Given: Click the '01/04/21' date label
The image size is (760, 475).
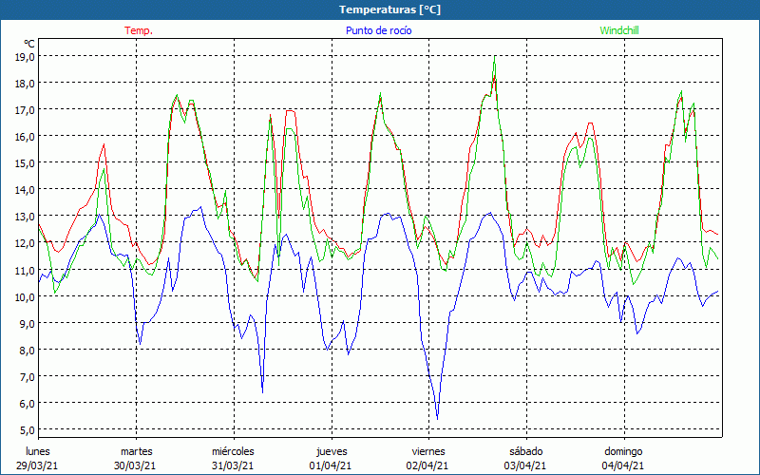Looking at the screenshot, I should pyautogui.click(x=331, y=465).
